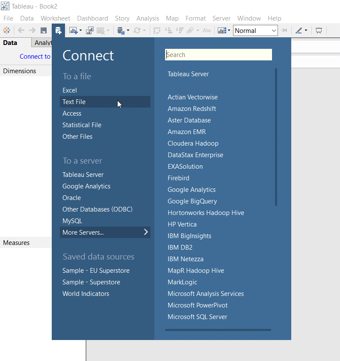
Task: Click the clear sheet icon
Action: [101, 30]
